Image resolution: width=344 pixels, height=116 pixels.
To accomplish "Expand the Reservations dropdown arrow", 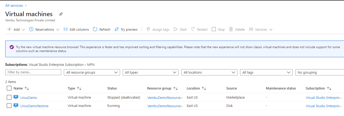I will click(58, 30).
